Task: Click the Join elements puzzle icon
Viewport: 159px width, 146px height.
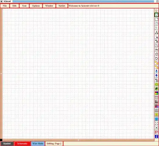Action: click(x=157, y=84)
